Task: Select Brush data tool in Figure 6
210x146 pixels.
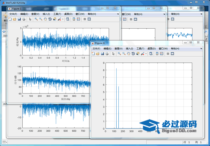Action: (x=142, y=54)
